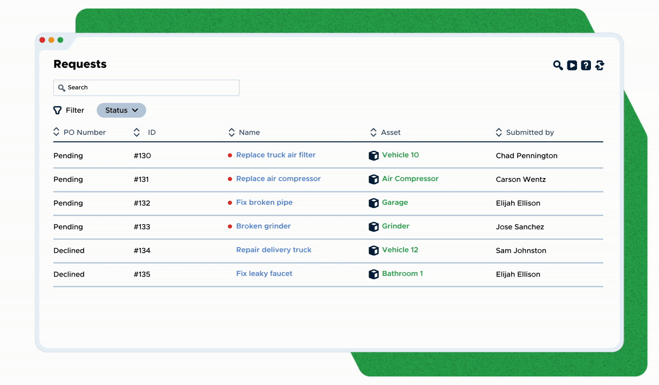The image size is (659, 385).
Task: Sort by PO Number column arrows
Action: point(57,132)
